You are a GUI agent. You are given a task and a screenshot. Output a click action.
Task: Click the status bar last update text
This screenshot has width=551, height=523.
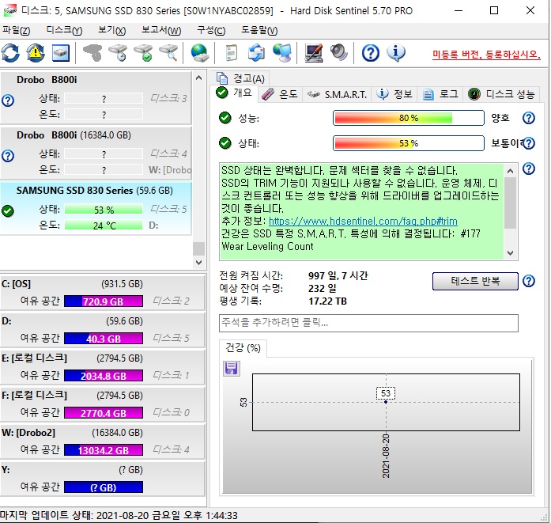pyautogui.click(x=119, y=516)
